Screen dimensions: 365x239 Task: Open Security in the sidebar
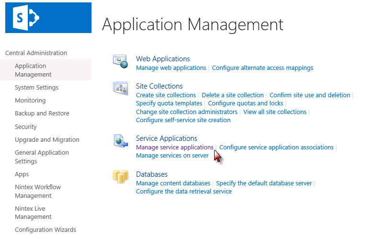25,127
